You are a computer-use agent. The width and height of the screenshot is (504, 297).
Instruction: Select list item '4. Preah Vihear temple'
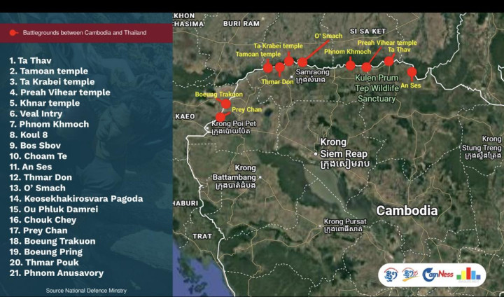(59, 92)
